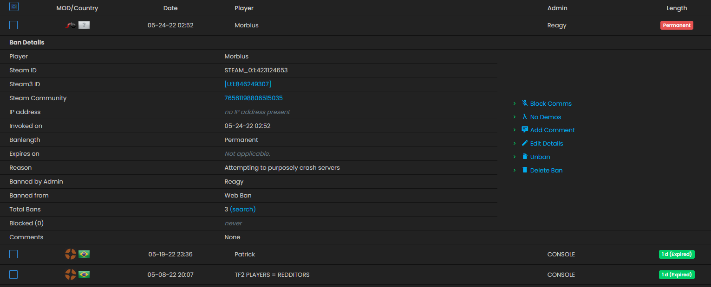The width and height of the screenshot is (711, 287).
Task: Toggle the select-all checkbox in header
Action: (x=14, y=7)
